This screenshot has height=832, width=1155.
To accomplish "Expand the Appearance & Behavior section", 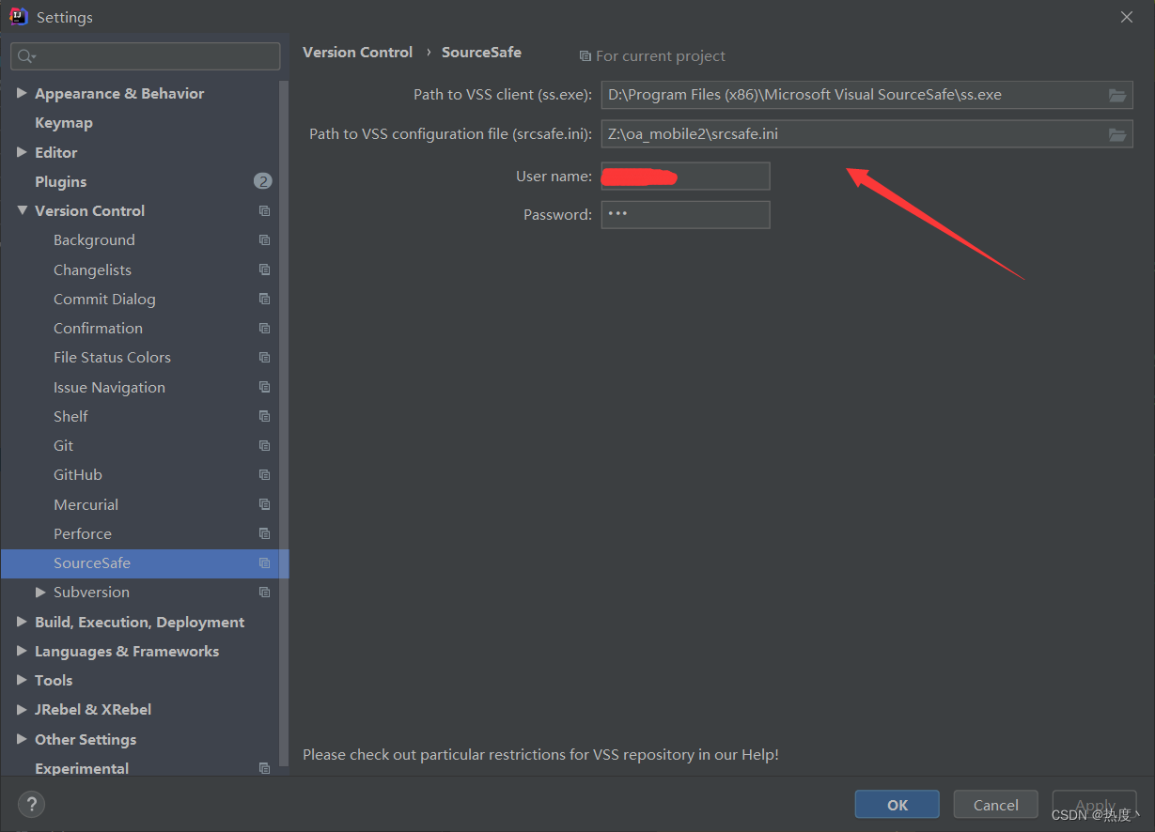I will [22, 93].
